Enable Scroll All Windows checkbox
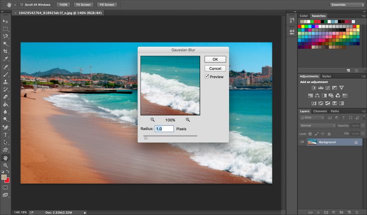The height and width of the screenshot is (215, 367). tap(22, 4)
